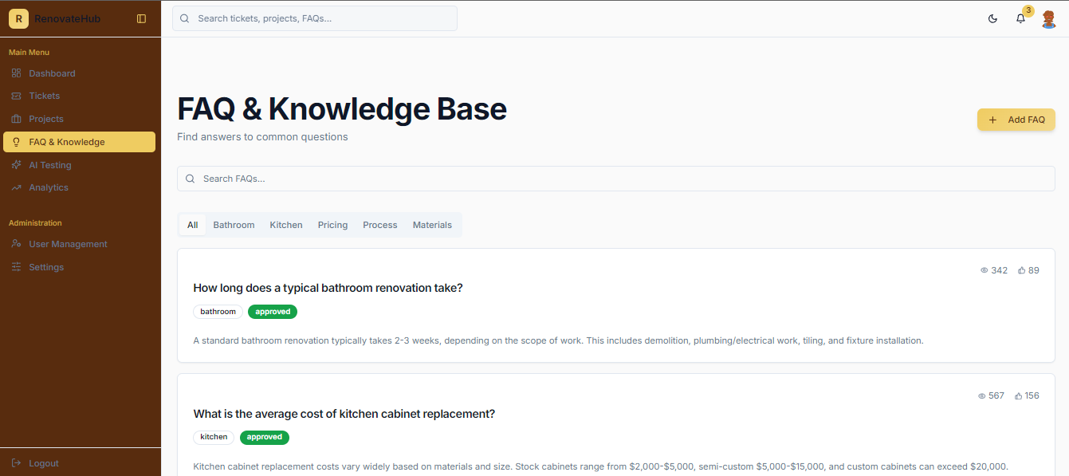Go to Dashboard in the sidebar
Viewport: 1069px width, 476px height.
[x=52, y=73]
